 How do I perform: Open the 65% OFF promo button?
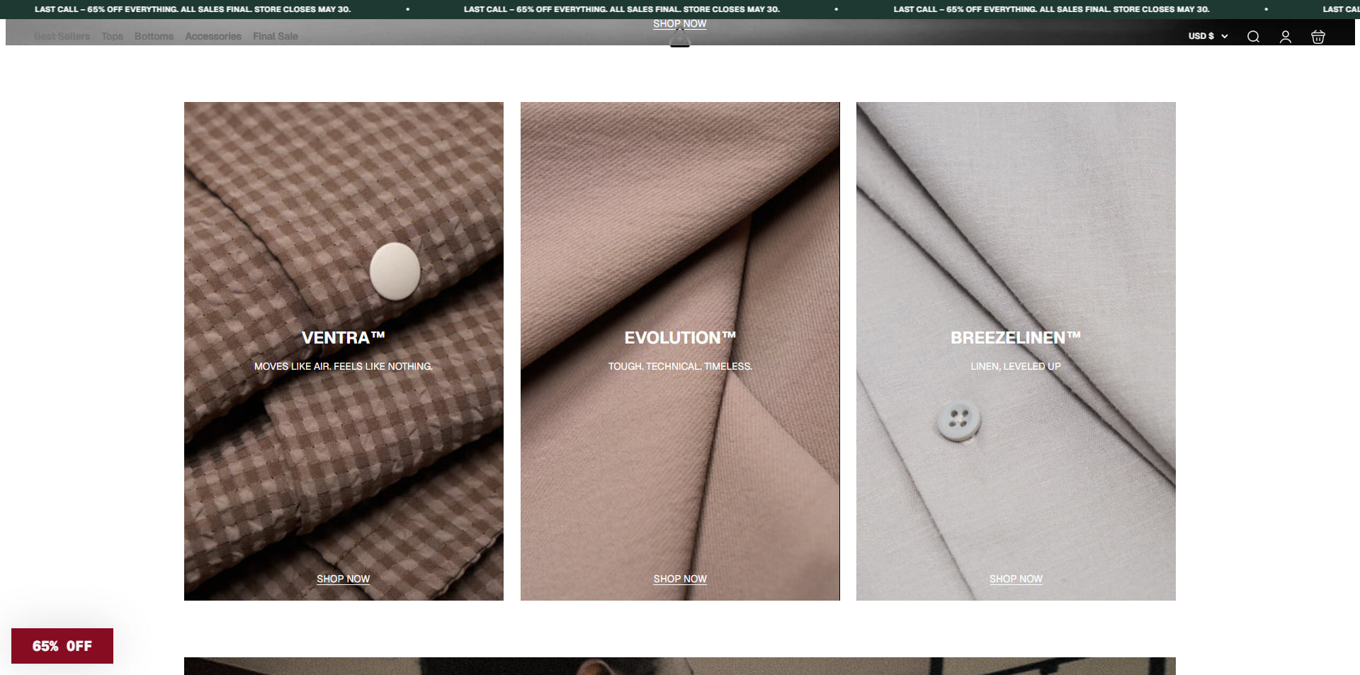[62, 646]
